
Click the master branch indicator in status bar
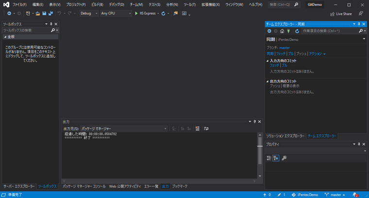[335, 195]
